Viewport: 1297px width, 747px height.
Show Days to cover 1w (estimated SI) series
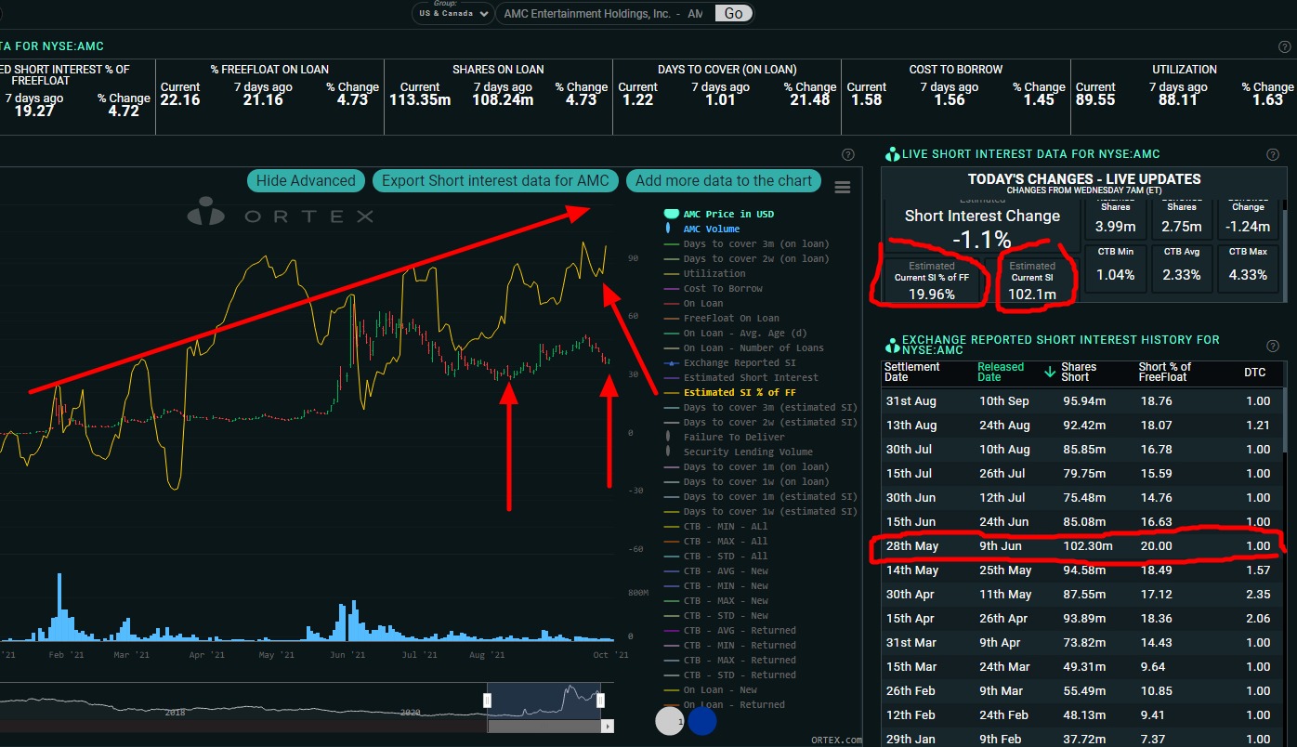(x=761, y=511)
